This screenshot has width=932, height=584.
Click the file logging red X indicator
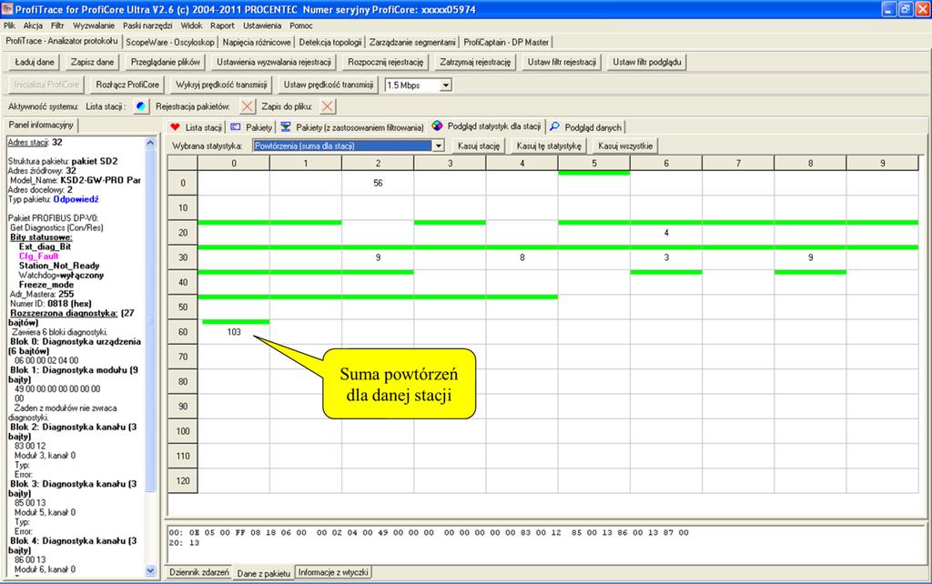(327, 106)
